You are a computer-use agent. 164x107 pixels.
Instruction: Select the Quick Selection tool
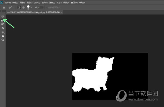tap(3, 16)
